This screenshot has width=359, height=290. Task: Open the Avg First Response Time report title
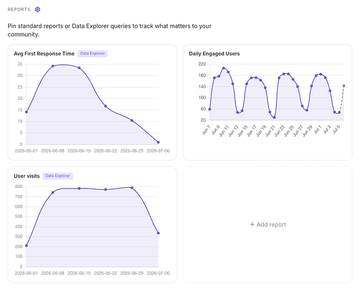coord(44,54)
